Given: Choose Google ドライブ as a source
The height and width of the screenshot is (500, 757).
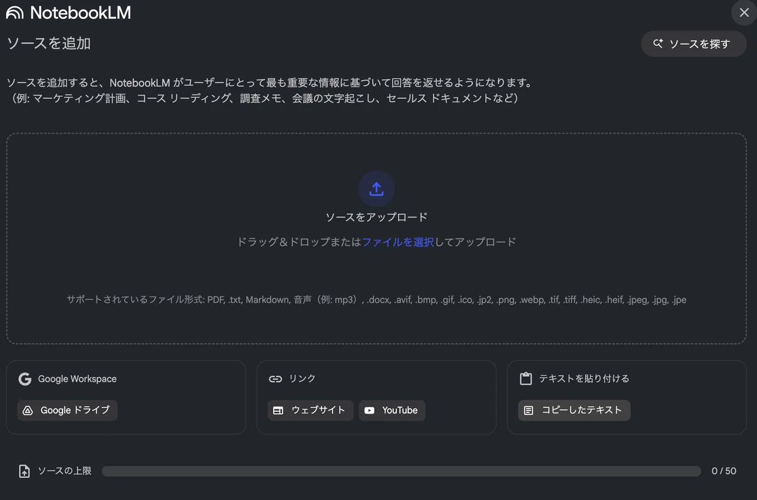Looking at the screenshot, I should 67,410.
